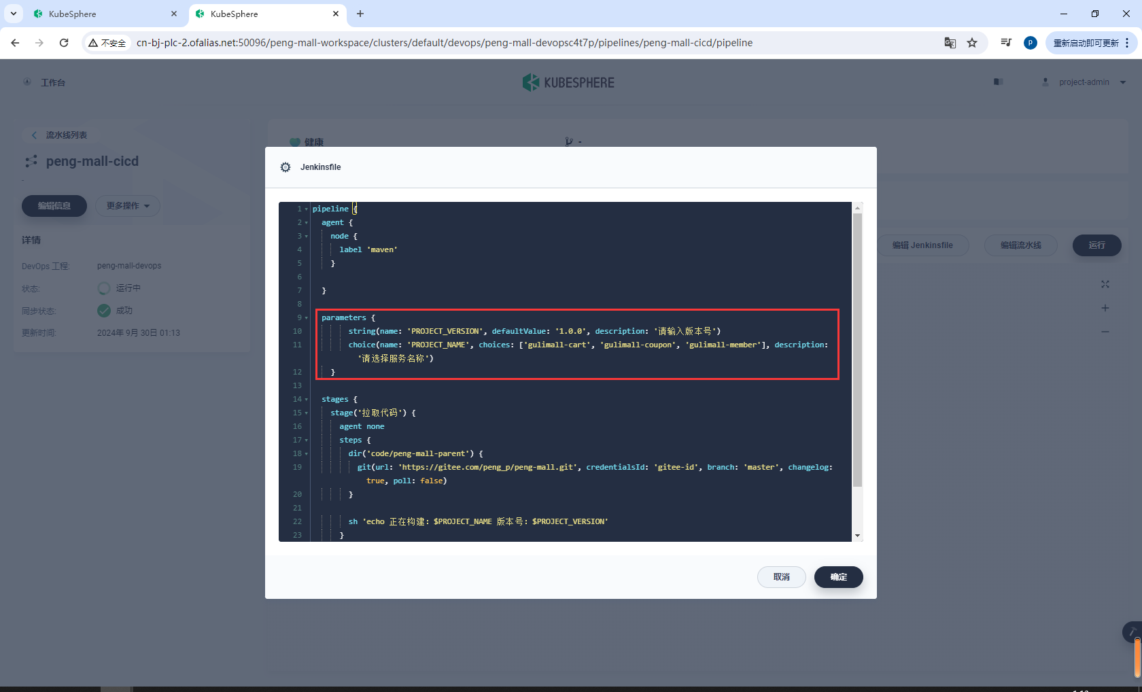Click the zoom in plus icon on canvas
The image size is (1142, 692).
coord(1105,308)
